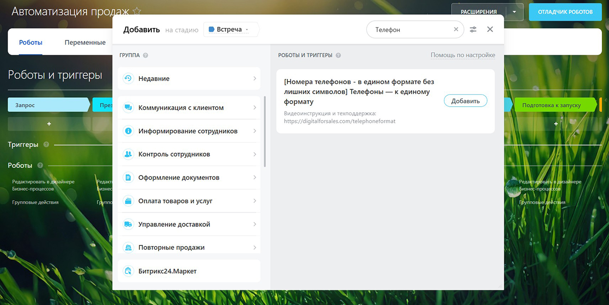Click the star icon beside Автоматизация продаж
The width and height of the screenshot is (609, 305).
click(137, 11)
